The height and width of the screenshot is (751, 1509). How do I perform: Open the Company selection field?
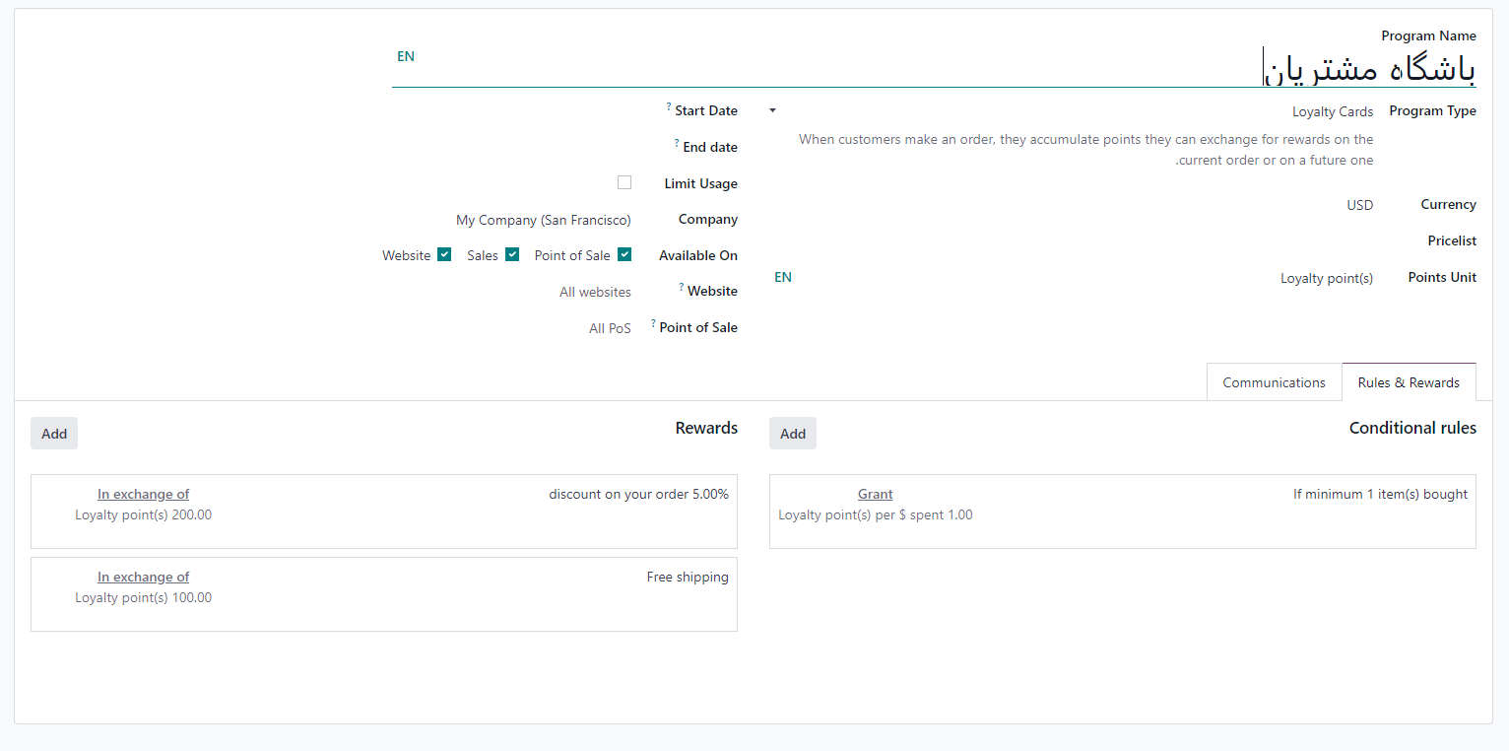543,220
